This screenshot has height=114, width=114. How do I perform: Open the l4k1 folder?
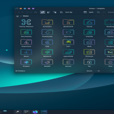[68, 43]
